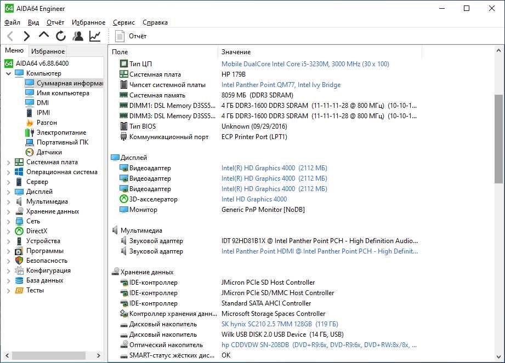
Task: Expand the Сервер tree node
Action: tap(9, 182)
